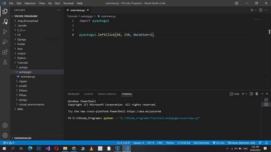Run the Python file with play button
The width and height of the screenshot is (271, 152).
[252, 10]
